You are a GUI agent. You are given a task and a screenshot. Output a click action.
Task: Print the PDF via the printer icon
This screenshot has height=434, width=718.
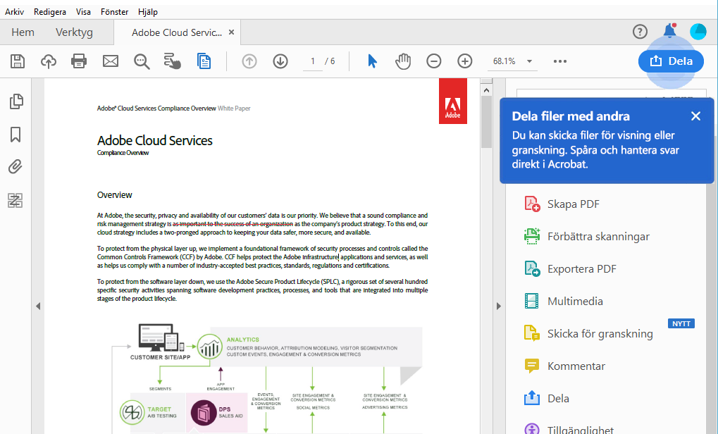coord(78,61)
